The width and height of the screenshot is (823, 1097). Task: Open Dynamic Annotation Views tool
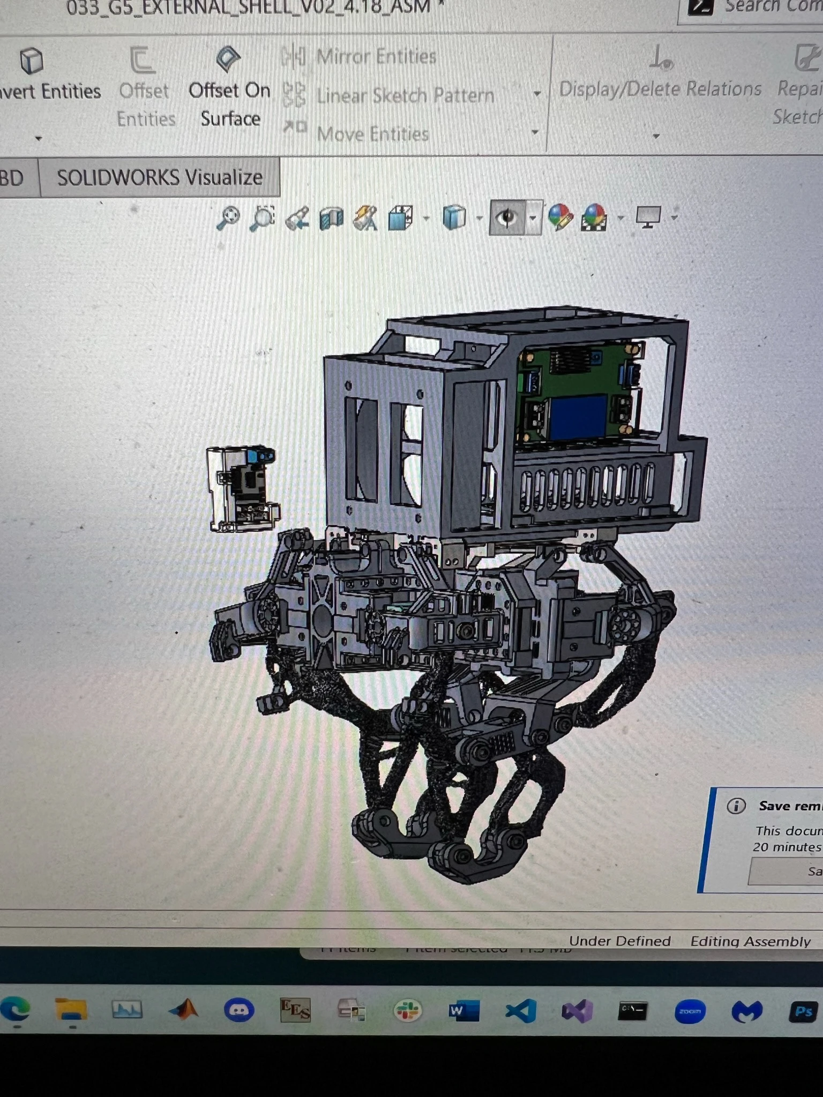pyautogui.click(x=365, y=219)
